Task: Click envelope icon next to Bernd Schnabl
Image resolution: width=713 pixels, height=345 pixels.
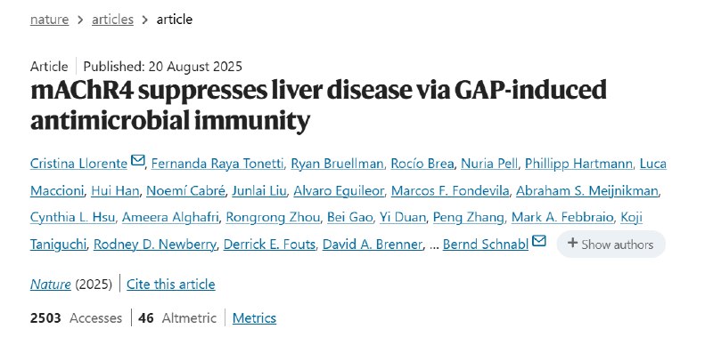Action: point(539,241)
